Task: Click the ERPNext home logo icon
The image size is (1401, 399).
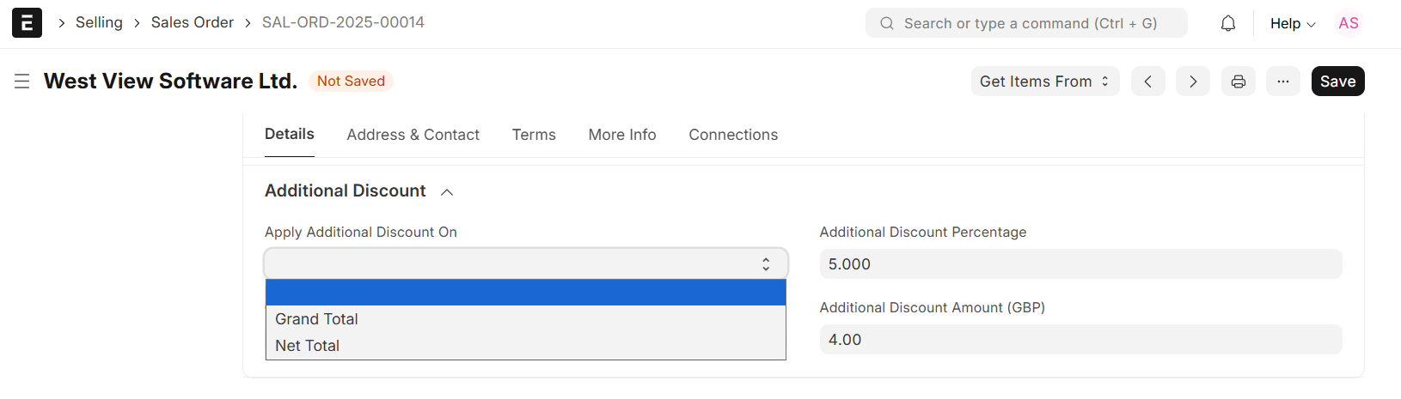Action: pyautogui.click(x=27, y=23)
